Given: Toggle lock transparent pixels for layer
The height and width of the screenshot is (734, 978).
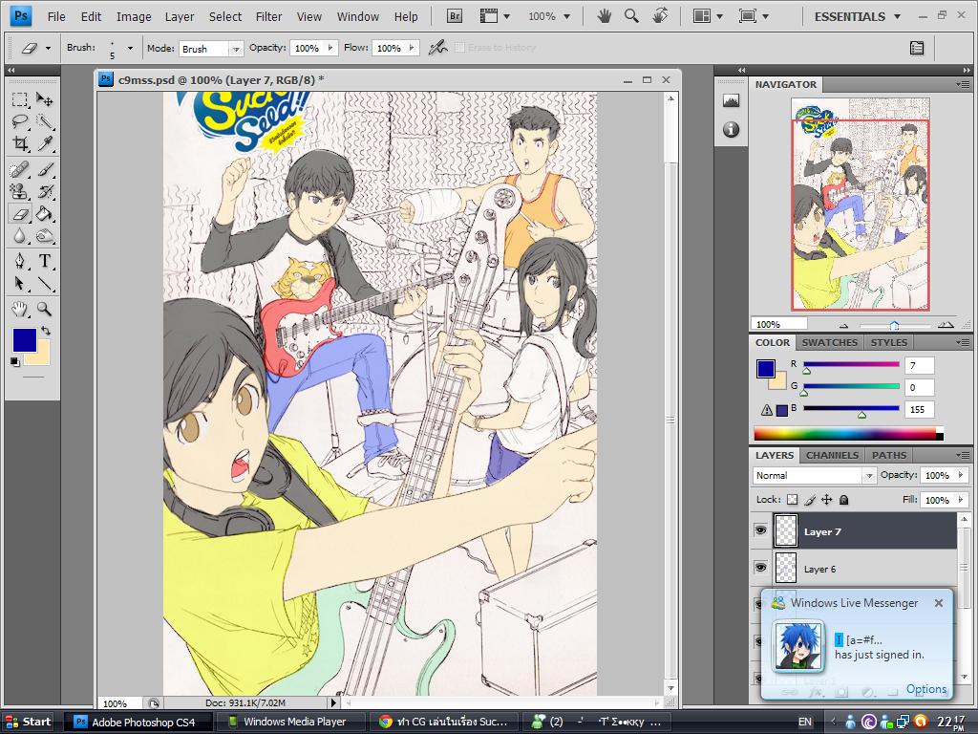Looking at the screenshot, I should coord(792,499).
